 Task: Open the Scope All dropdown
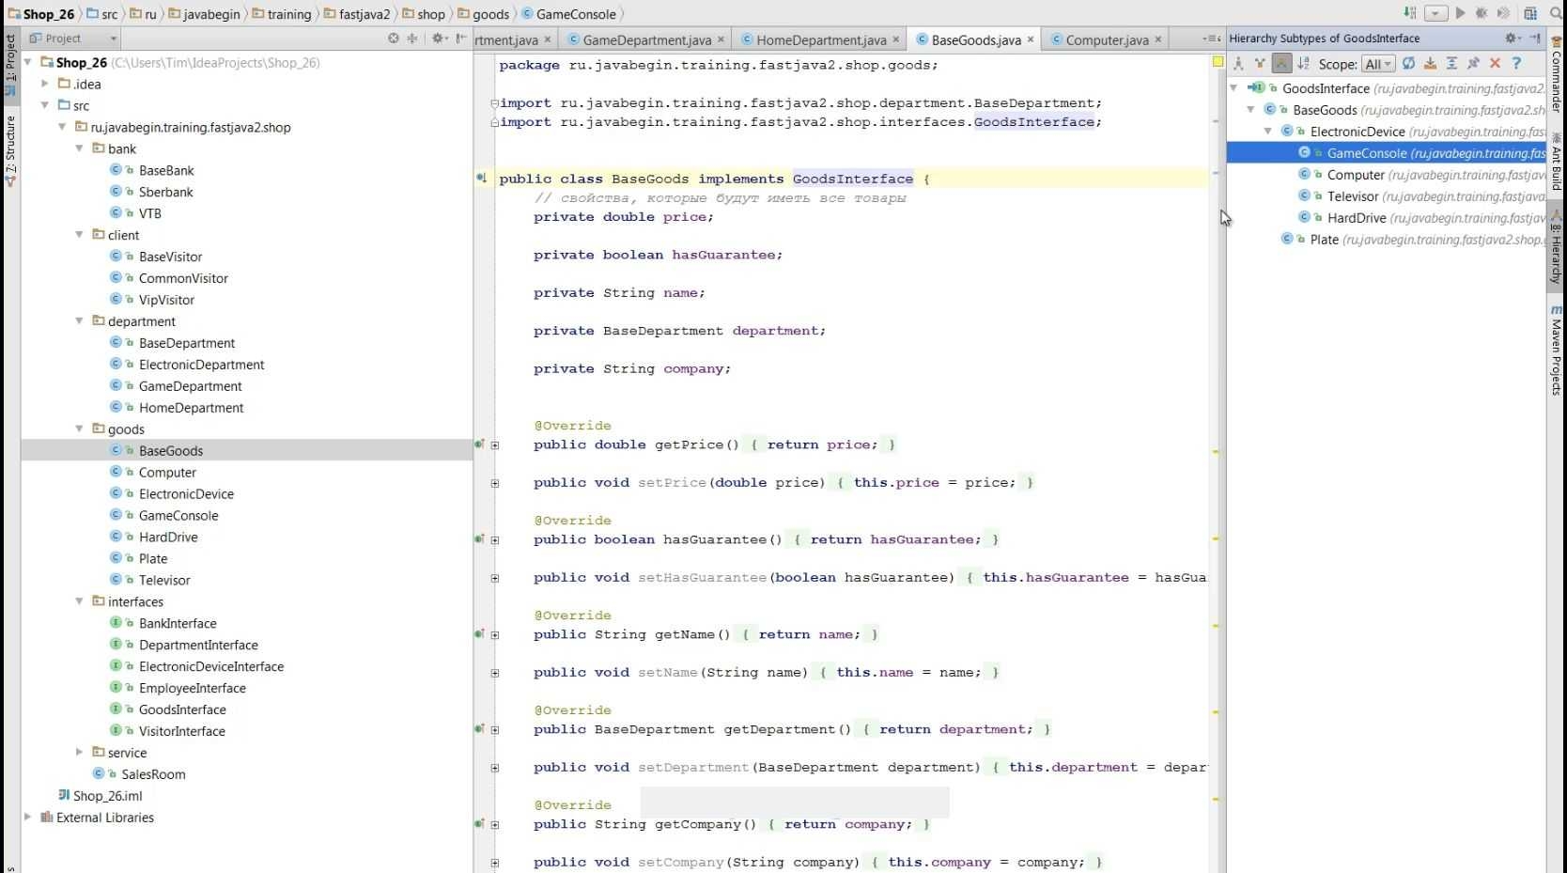(x=1378, y=64)
